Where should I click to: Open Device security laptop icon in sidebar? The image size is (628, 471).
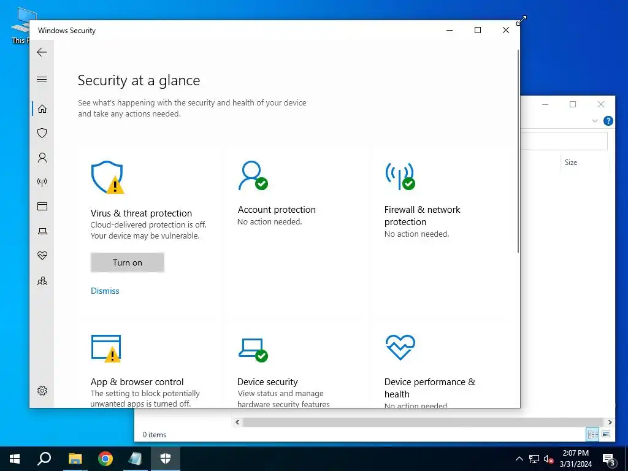42,231
